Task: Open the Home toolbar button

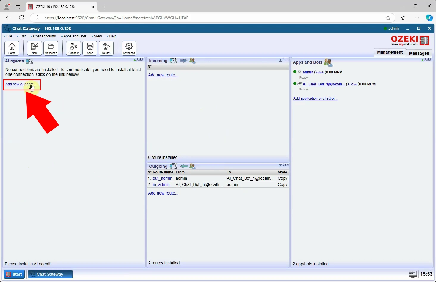Action: coord(12,48)
